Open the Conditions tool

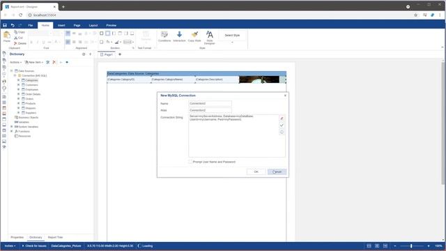(x=164, y=37)
